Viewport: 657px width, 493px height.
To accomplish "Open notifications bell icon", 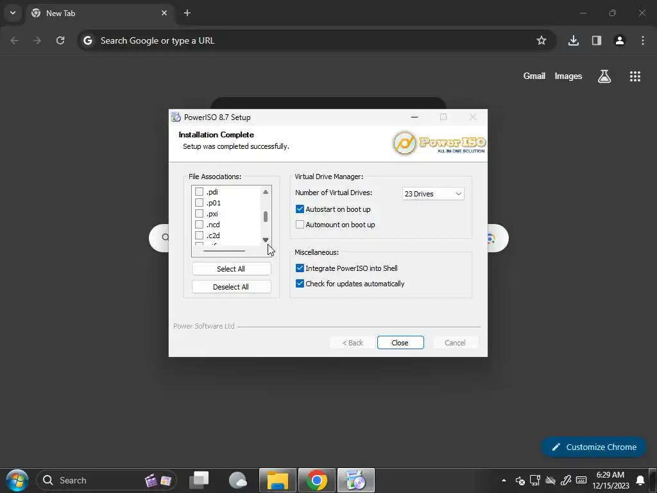I will 640,480.
